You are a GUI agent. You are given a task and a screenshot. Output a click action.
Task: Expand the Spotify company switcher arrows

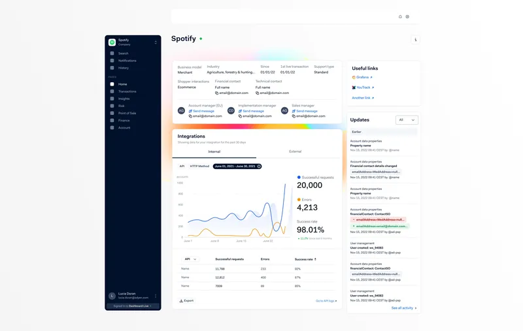(156, 42)
